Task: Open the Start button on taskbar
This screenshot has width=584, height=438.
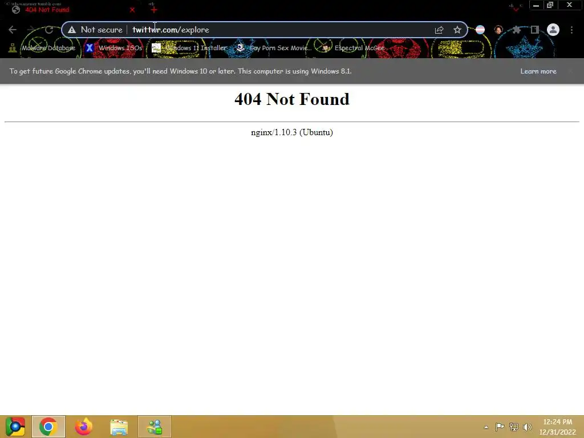Action: coord(15,427)
